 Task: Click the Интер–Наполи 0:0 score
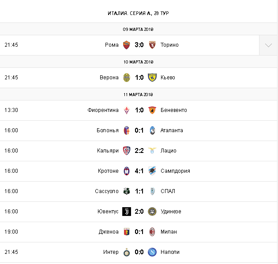[x=139, y=252]
